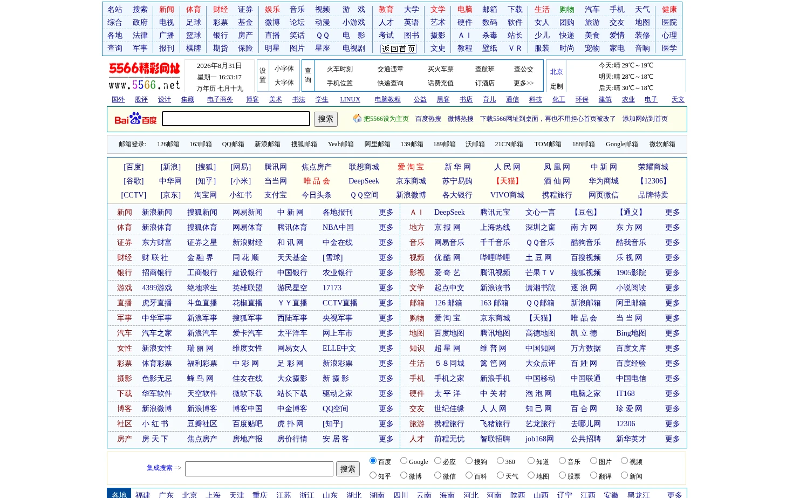Click the 集成搜索 text input box
Screen dimensions: 793x498
pyautogui.click(x=259, y=469)
